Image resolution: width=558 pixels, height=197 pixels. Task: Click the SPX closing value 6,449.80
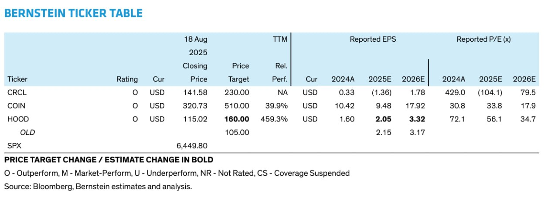[191, 146]
